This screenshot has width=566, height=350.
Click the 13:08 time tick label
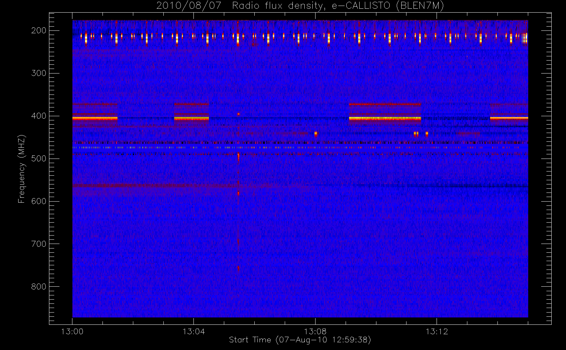coord(315,331)
